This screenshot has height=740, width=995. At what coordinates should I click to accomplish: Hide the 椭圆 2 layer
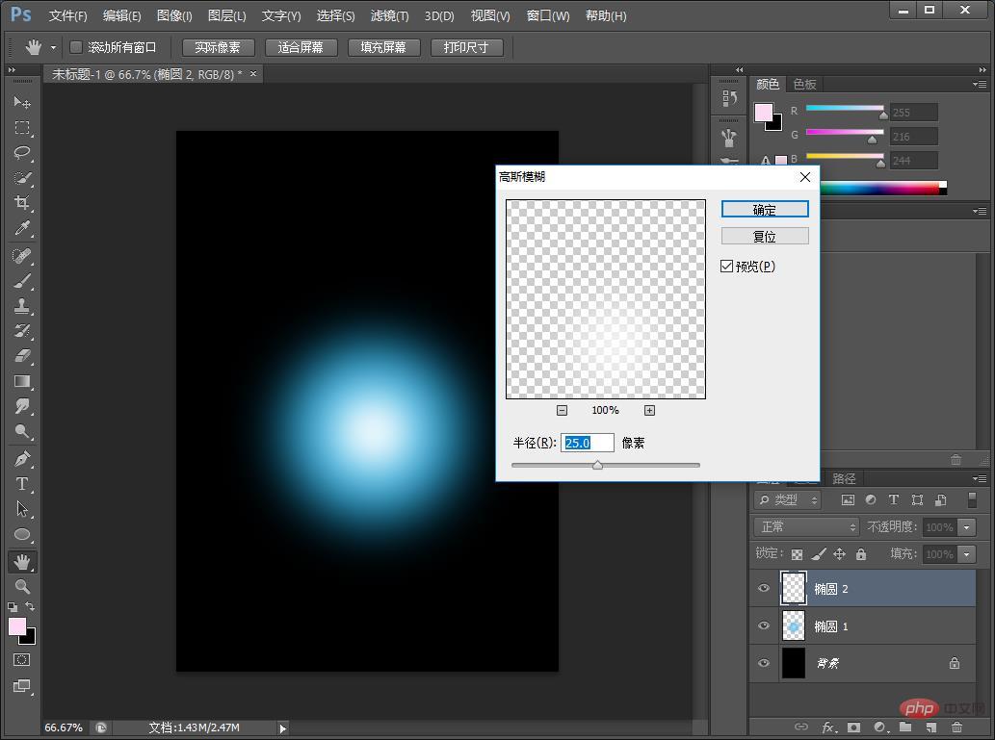pyautogui.click(x=764, y=589)
